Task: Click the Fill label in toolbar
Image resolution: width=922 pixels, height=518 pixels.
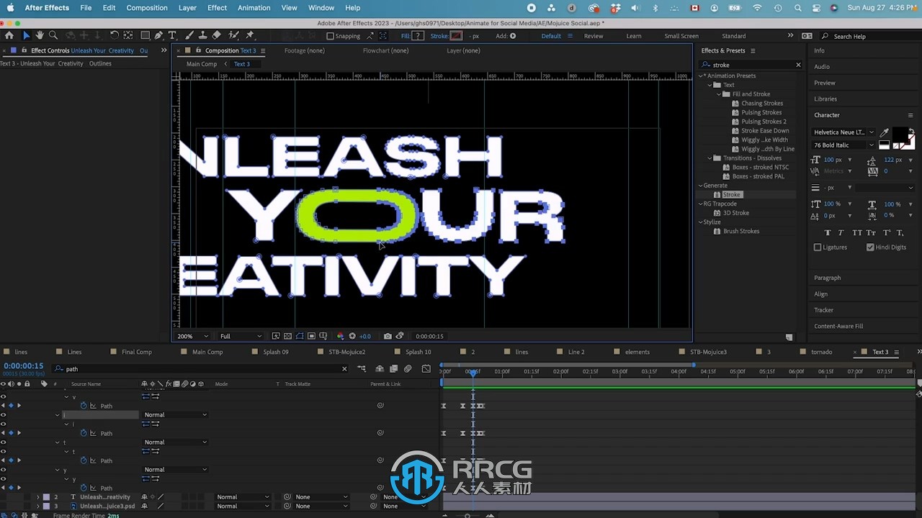Action: coord(406,36)
